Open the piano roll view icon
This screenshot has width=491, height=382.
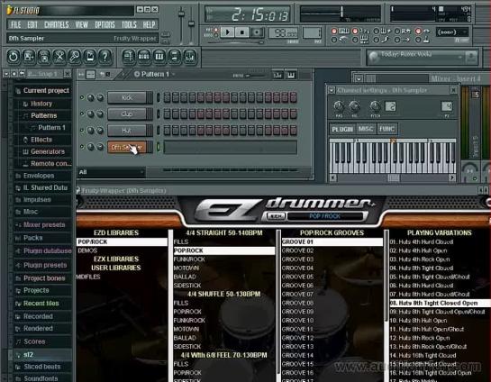pos(159,57)
